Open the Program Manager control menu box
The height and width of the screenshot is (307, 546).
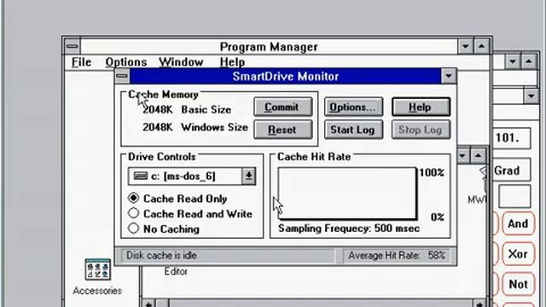[72, 46]
